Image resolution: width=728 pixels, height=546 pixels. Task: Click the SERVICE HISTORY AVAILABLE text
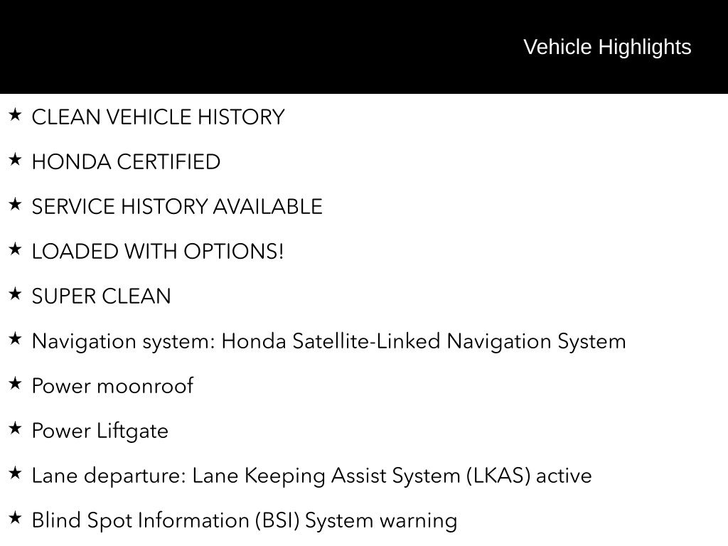click(x=177, y=207)
